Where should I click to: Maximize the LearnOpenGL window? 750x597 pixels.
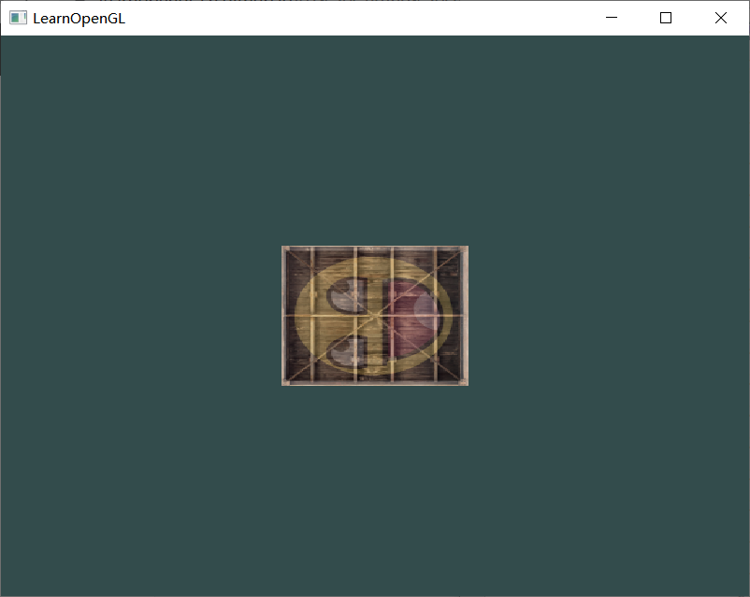click(x=666, y=18)
